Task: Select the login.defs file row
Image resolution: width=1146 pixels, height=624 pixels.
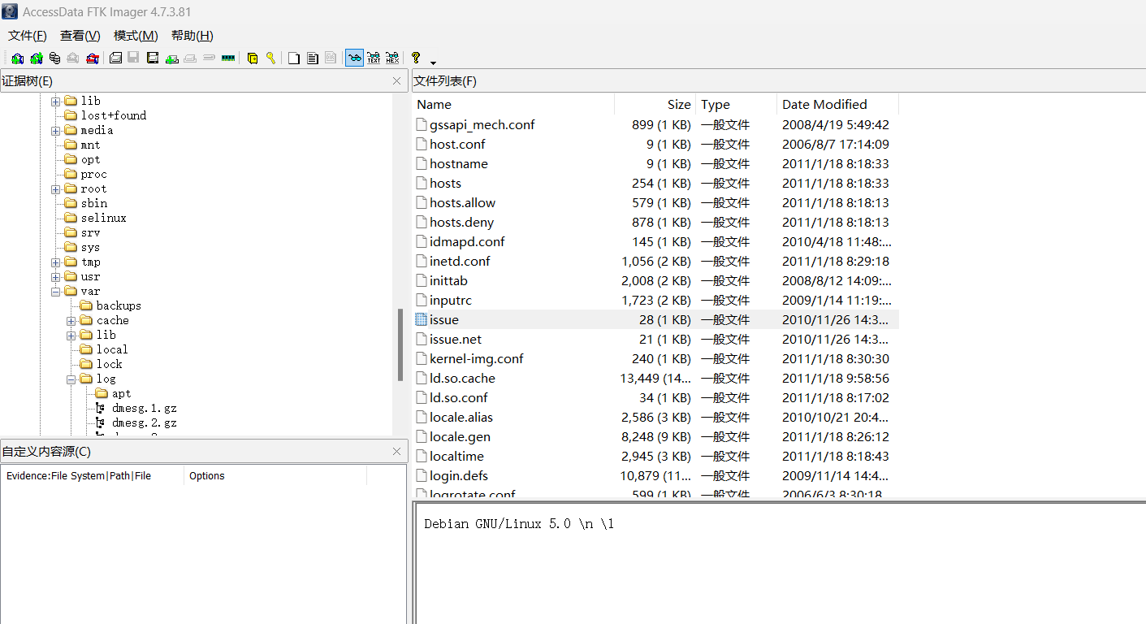Action: (655, 475)
